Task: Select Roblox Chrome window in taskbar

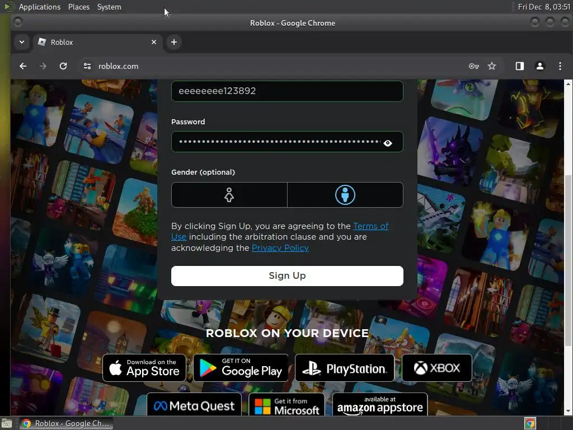Action: [66, 423]
